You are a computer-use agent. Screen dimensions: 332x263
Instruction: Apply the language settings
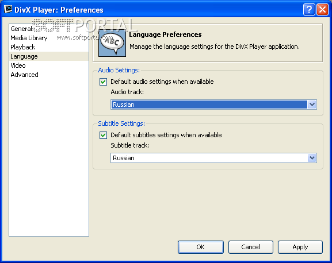(300, 247)
